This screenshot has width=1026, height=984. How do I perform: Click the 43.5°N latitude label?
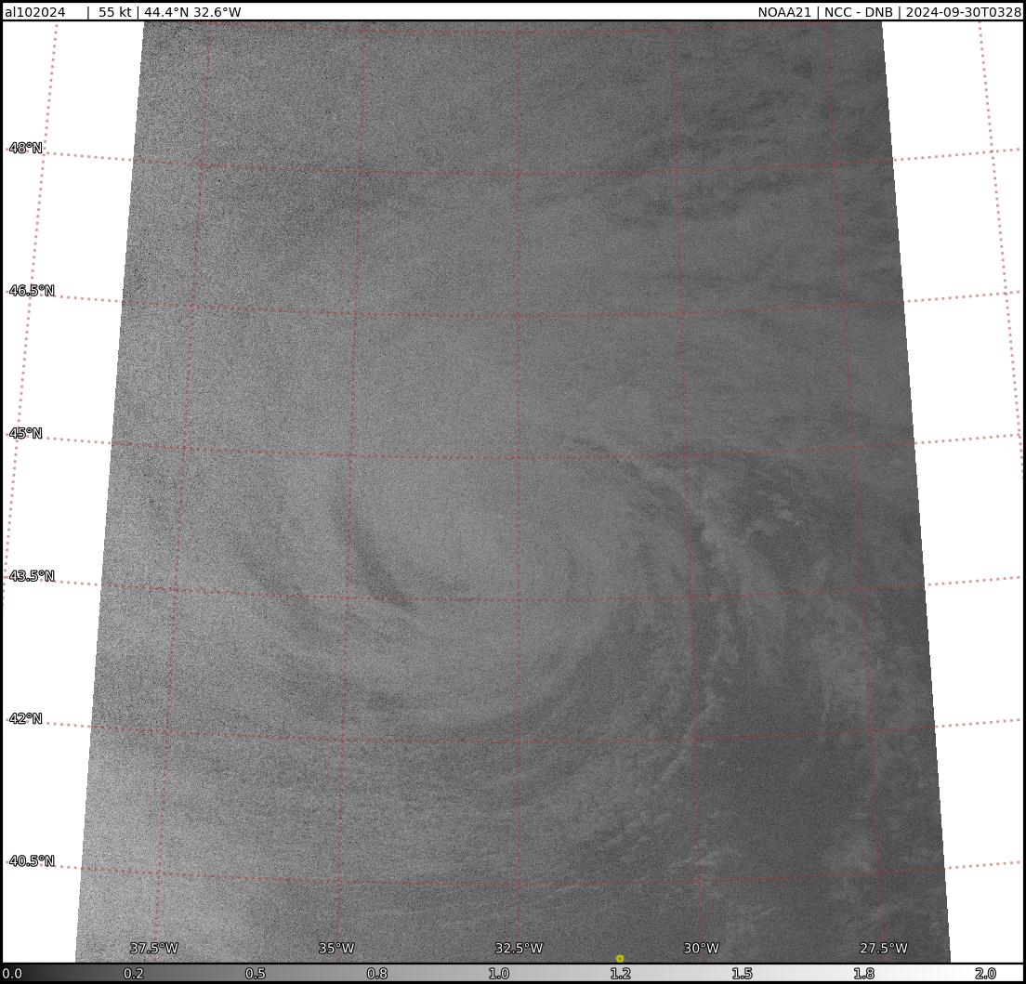[32, 576]
